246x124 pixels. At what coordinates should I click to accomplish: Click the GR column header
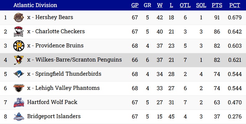click(x=148, y=5)
